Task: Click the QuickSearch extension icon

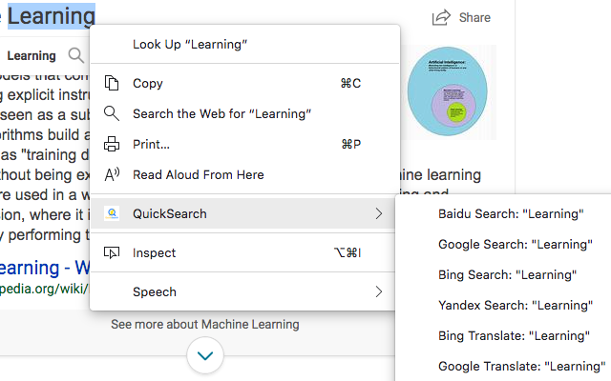Action: 112,213
